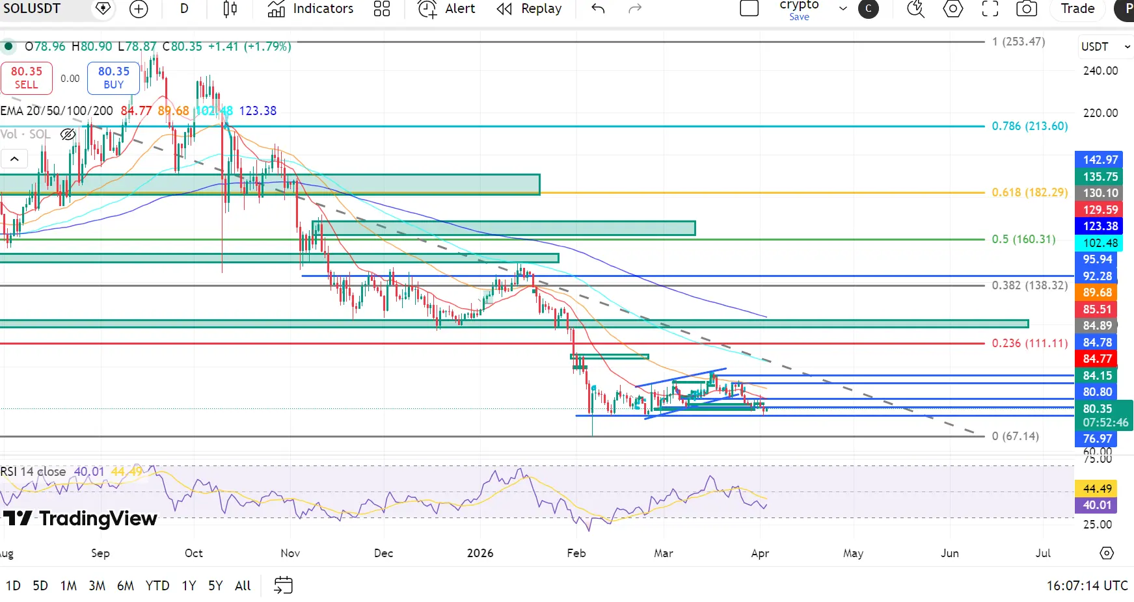Click the Indicators button
The image size is (1134, 602).
311,9
